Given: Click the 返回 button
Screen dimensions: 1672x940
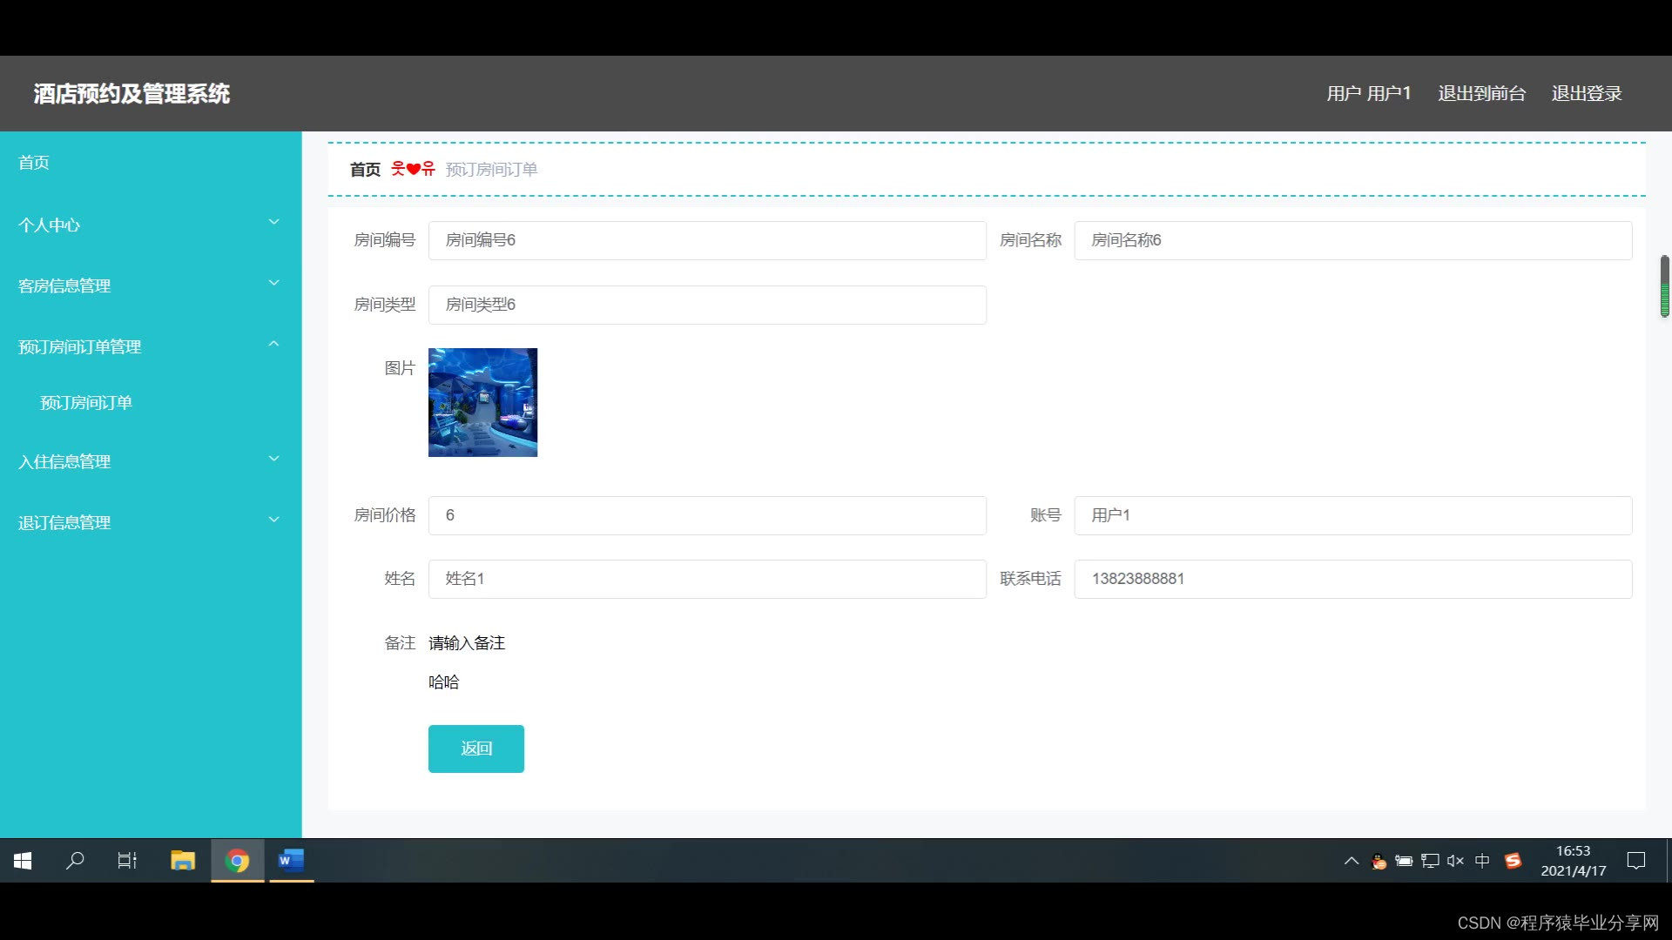Looking at the screenshot, I should (475, 749).
